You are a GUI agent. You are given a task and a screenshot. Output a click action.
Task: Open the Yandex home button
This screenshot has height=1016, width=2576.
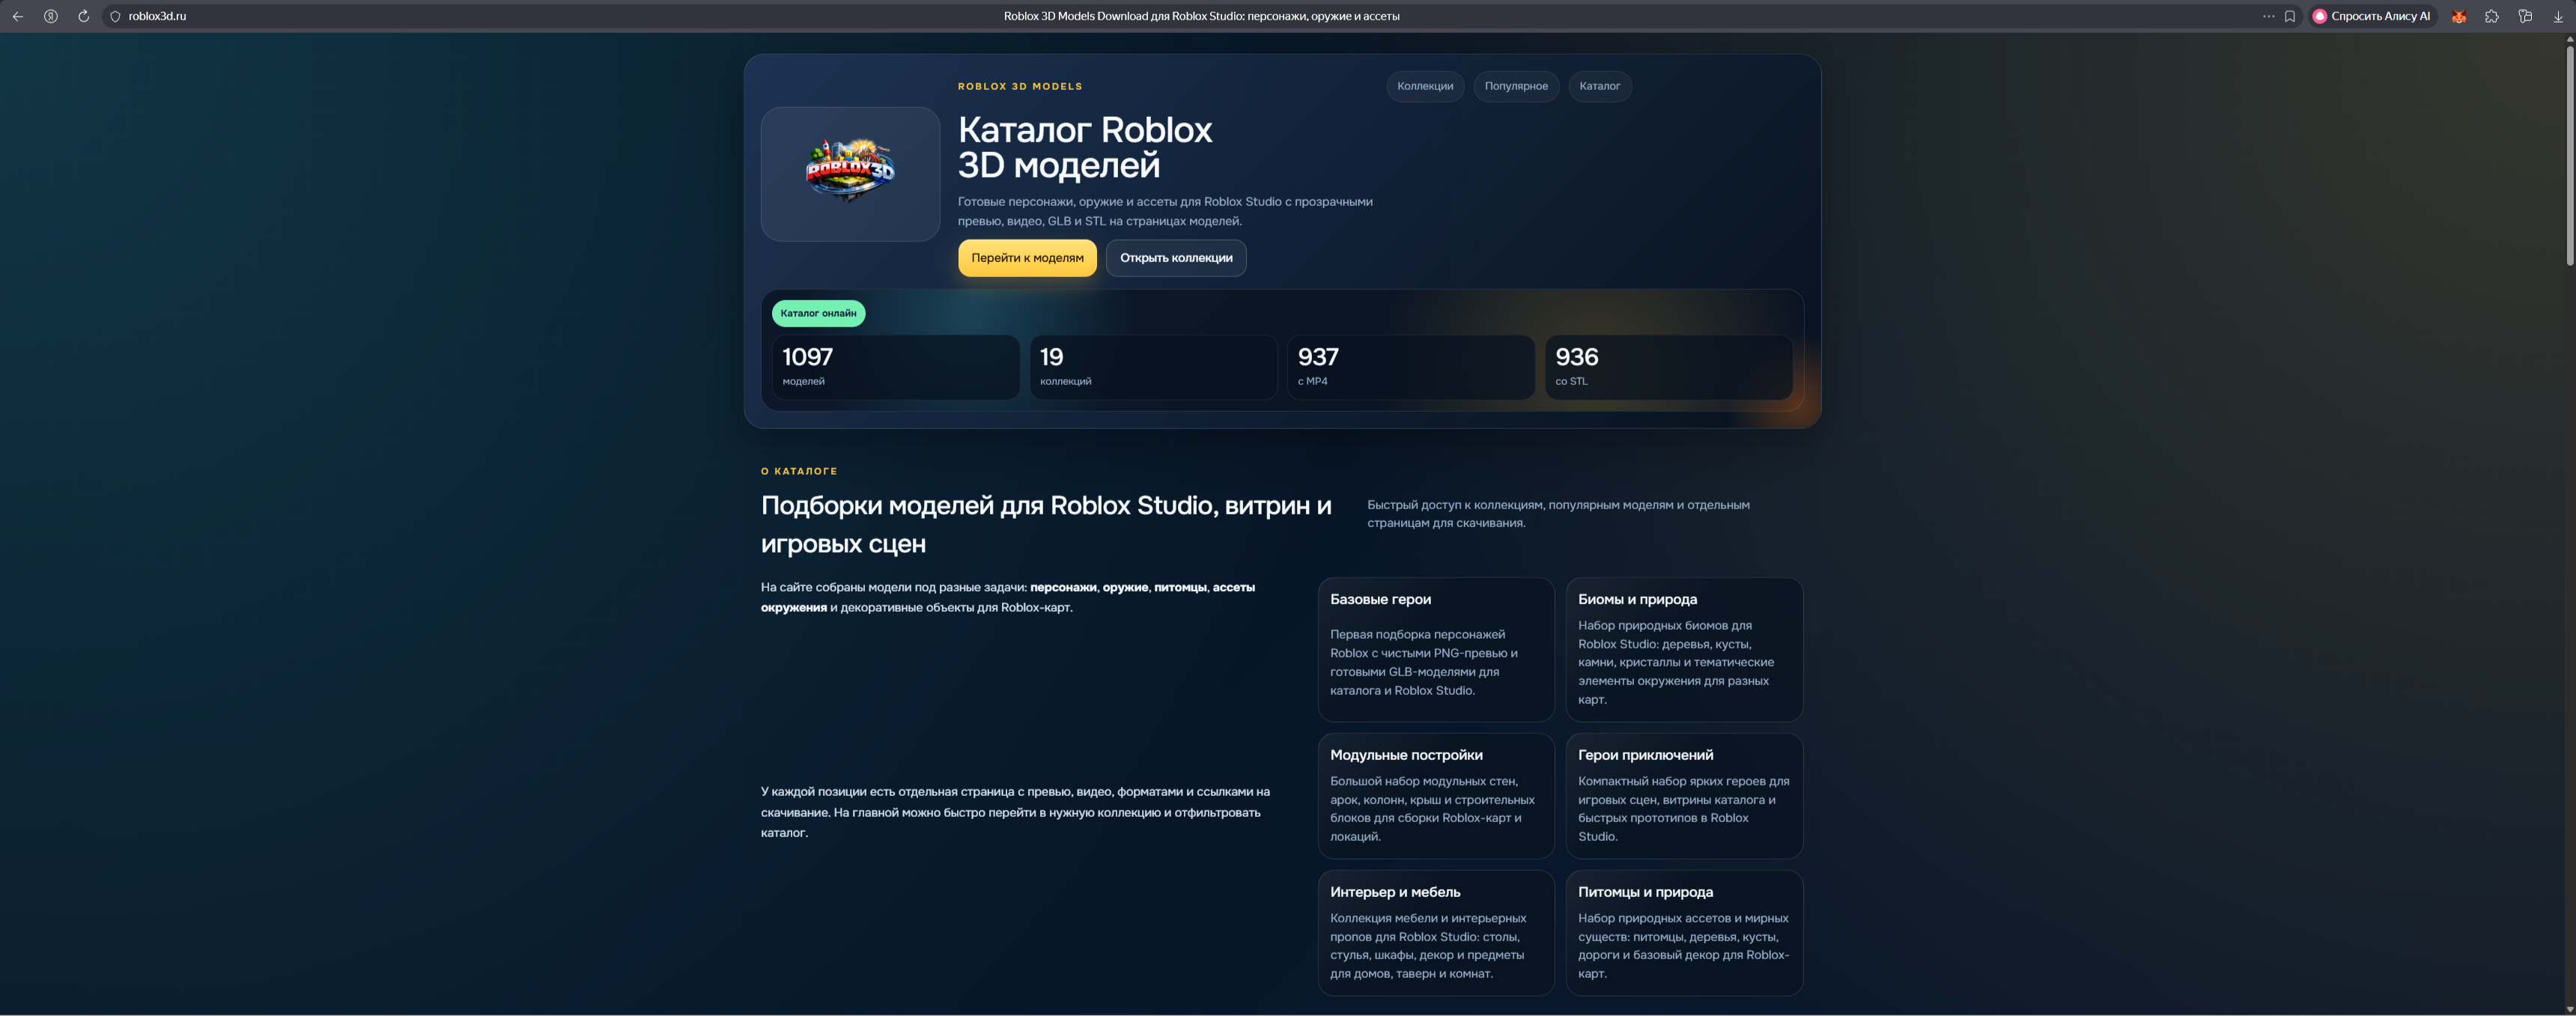[50, 16]
